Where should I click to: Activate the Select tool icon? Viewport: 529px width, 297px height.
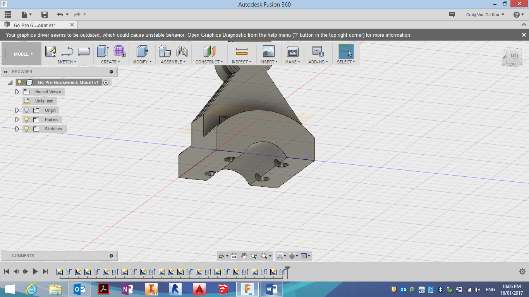click(346, 51)
